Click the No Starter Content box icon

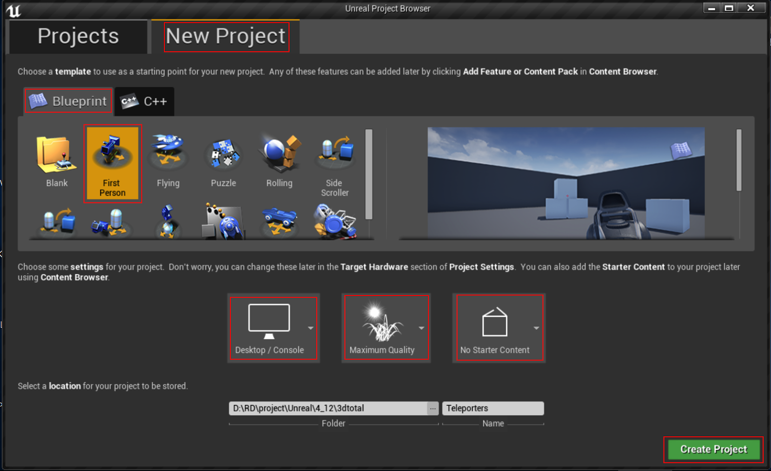coord(495,322)
